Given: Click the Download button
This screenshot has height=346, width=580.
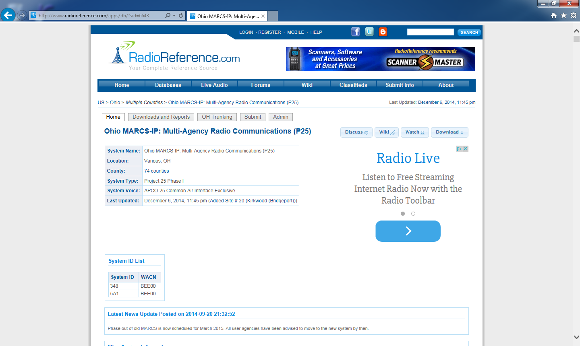Looking at the screenshot, I should pos(449,132).
